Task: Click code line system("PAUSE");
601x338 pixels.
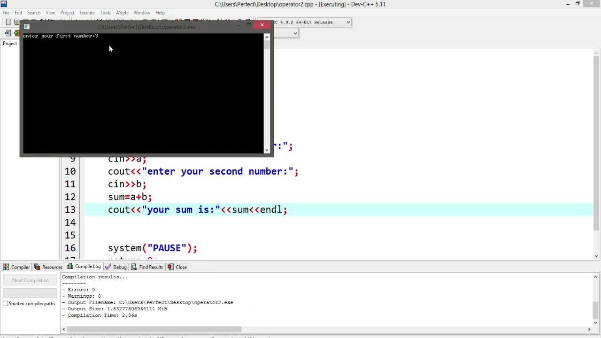Action: [x=153, y=248]
